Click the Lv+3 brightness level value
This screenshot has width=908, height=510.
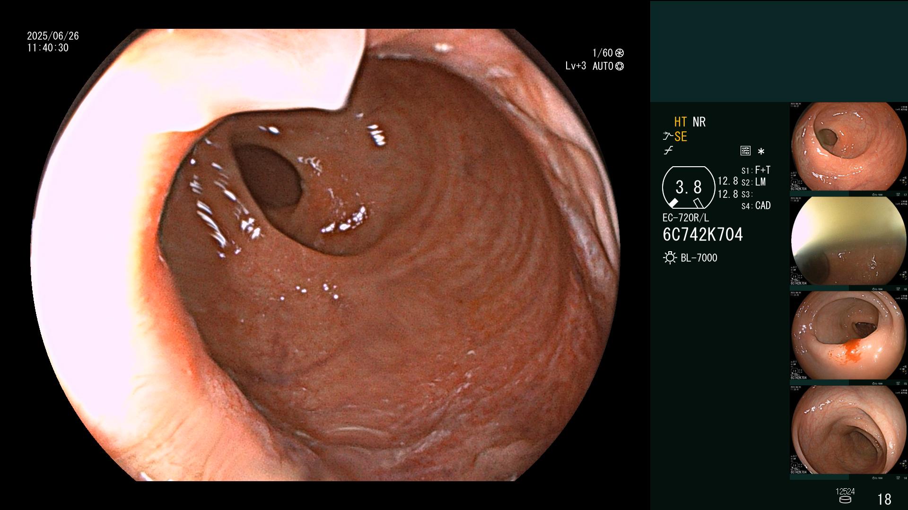pos(576,66)
